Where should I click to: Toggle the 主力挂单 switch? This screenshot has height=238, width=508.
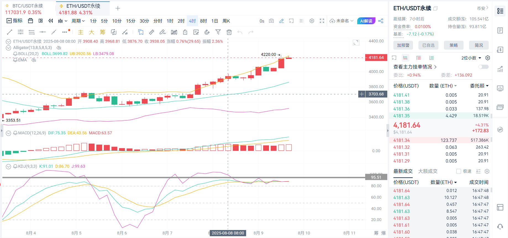click(483, 67)
